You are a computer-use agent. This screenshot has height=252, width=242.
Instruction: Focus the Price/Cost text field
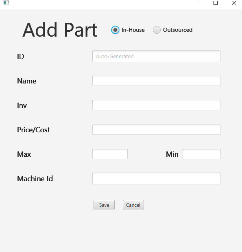pos(156,130)
